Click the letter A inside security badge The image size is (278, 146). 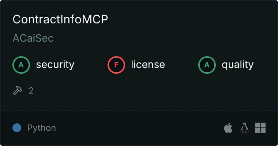[21, 65]
